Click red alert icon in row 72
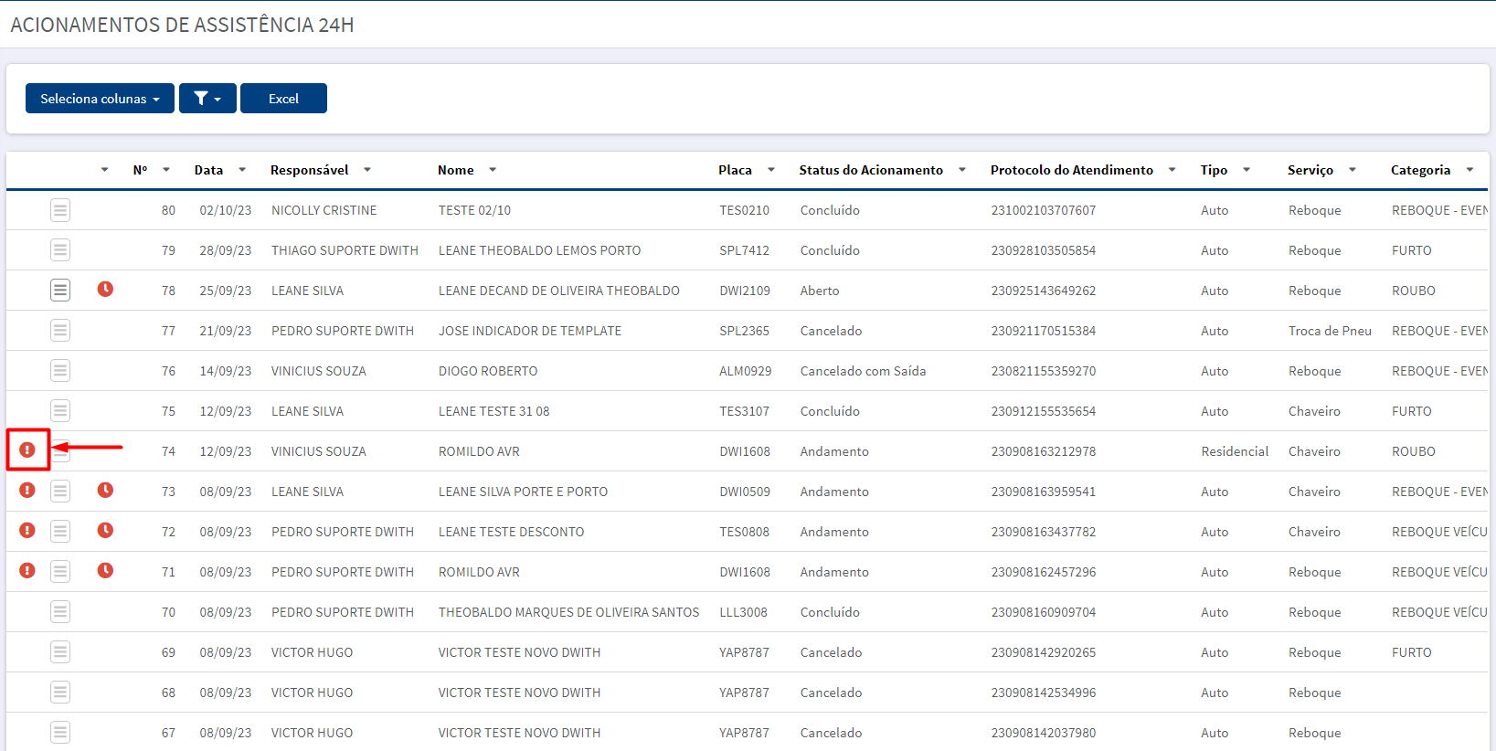 click(27, 531)
